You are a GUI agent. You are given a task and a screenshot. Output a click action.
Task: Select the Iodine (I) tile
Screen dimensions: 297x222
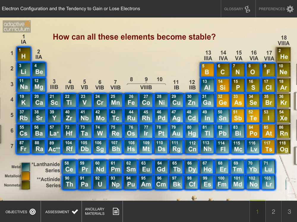pos(268,116)
